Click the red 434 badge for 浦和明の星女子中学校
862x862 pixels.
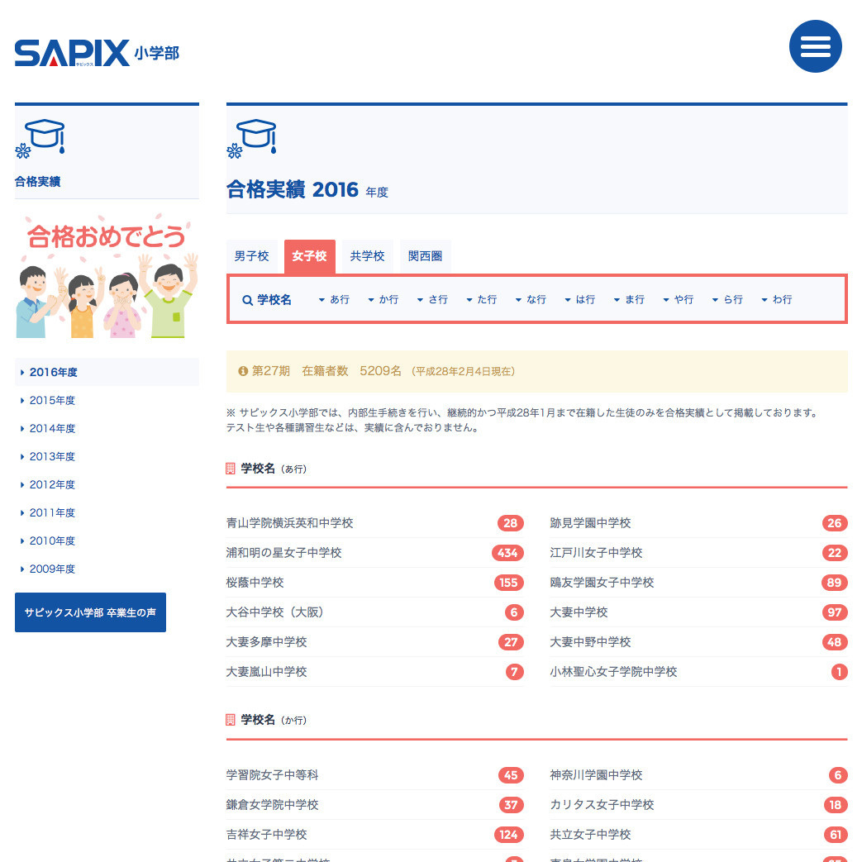tap(510, 553)
